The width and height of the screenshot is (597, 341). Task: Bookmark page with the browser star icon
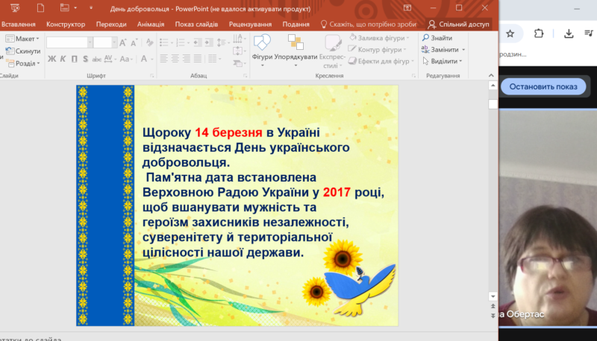click(510, 33)
